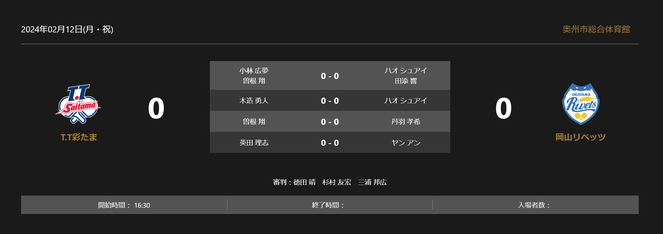Screen dimensions: 663x234
Task: Click the 入場者数 attendance field
Action: [536, 205]
